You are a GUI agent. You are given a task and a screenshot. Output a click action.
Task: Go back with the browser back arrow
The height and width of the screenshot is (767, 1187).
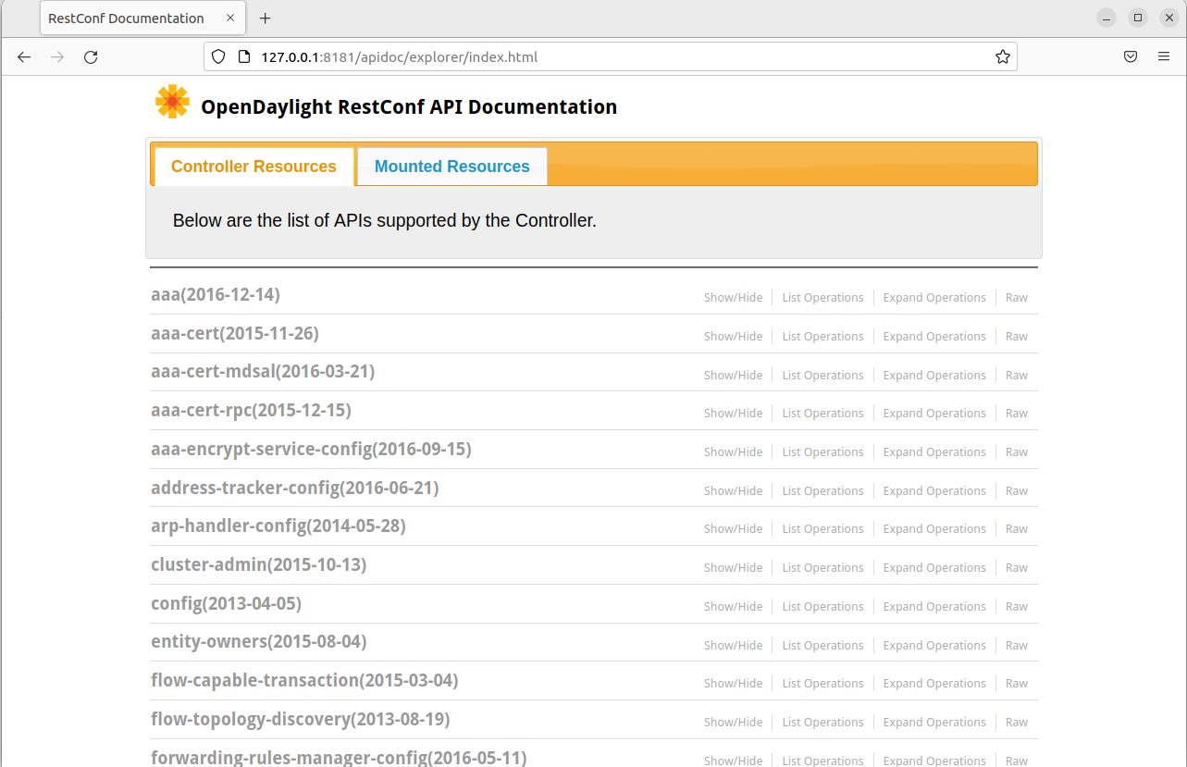(x=24, y=56)
